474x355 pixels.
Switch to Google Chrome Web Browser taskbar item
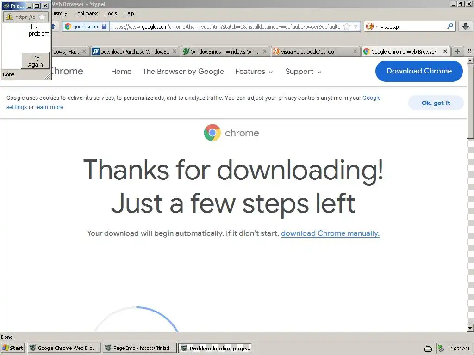pyautogui.click(x=64, y=348)
